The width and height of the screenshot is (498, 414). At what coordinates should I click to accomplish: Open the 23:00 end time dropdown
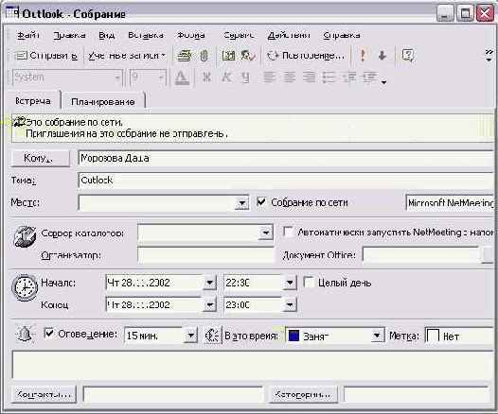coord(290,305)
